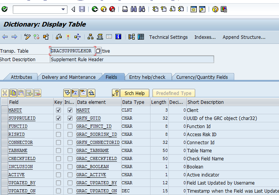This screenshot has height=195, width=279.
Task: Toggle the Initial Values checkbox for SUPPRULEID
Action: (70, 118)
